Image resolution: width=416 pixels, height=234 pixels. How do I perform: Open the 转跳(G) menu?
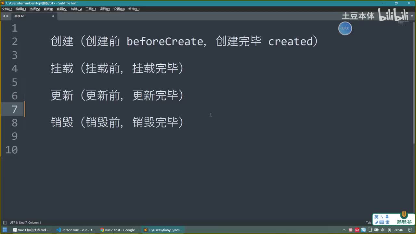[76, 9]
